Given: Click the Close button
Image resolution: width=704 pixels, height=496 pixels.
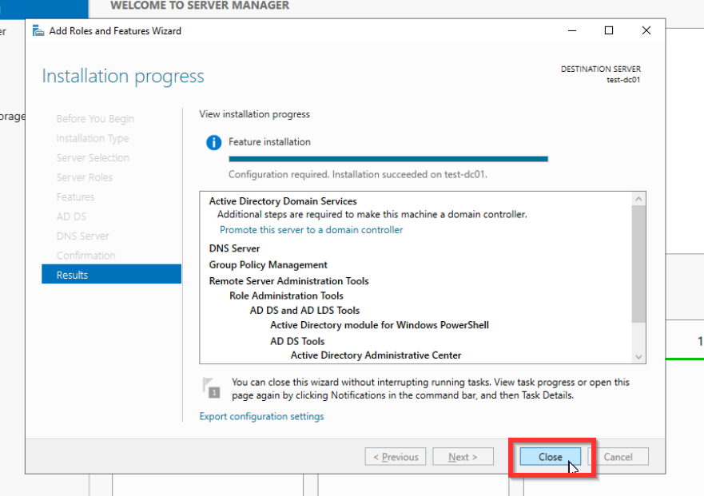Looking at the screenshot, I should pos(550,457).
